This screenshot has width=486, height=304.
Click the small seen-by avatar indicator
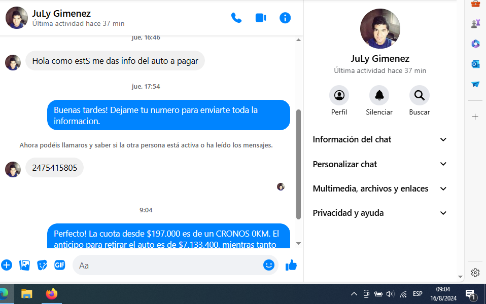pyautogui.click(x=281, y=186)
